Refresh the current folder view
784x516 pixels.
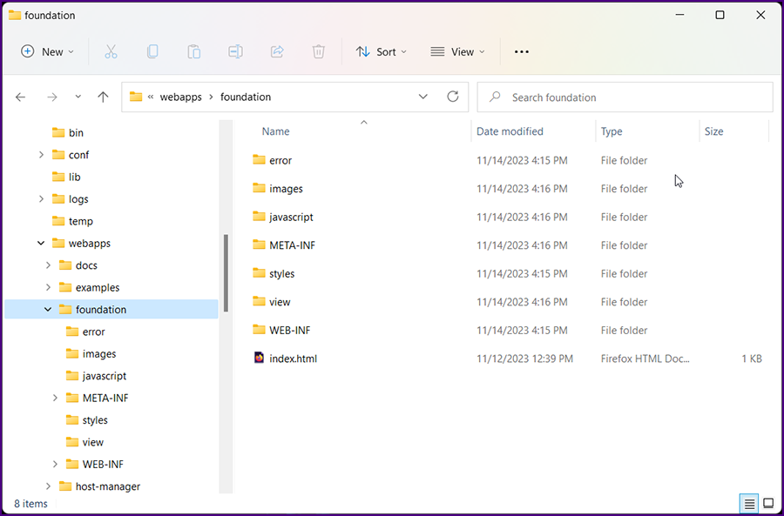[x=452, y=97]
